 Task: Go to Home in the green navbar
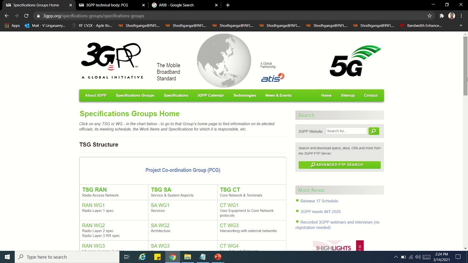tap(326, 95)
